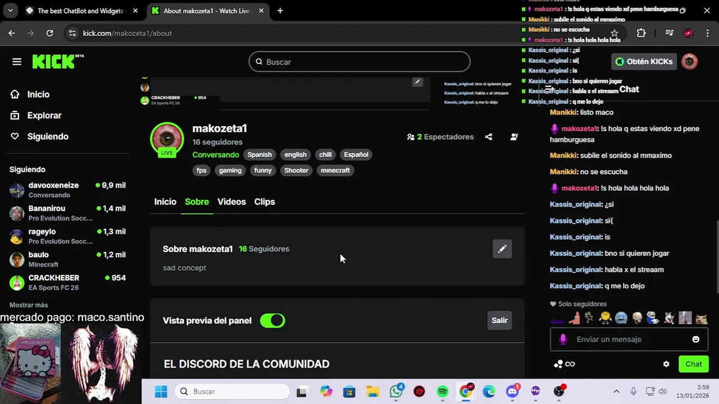Image resolution: width=719 pixels, height=404 pixels.
Task: Open Chrome tab search dropdown arrow
Action: pos(10,11)
